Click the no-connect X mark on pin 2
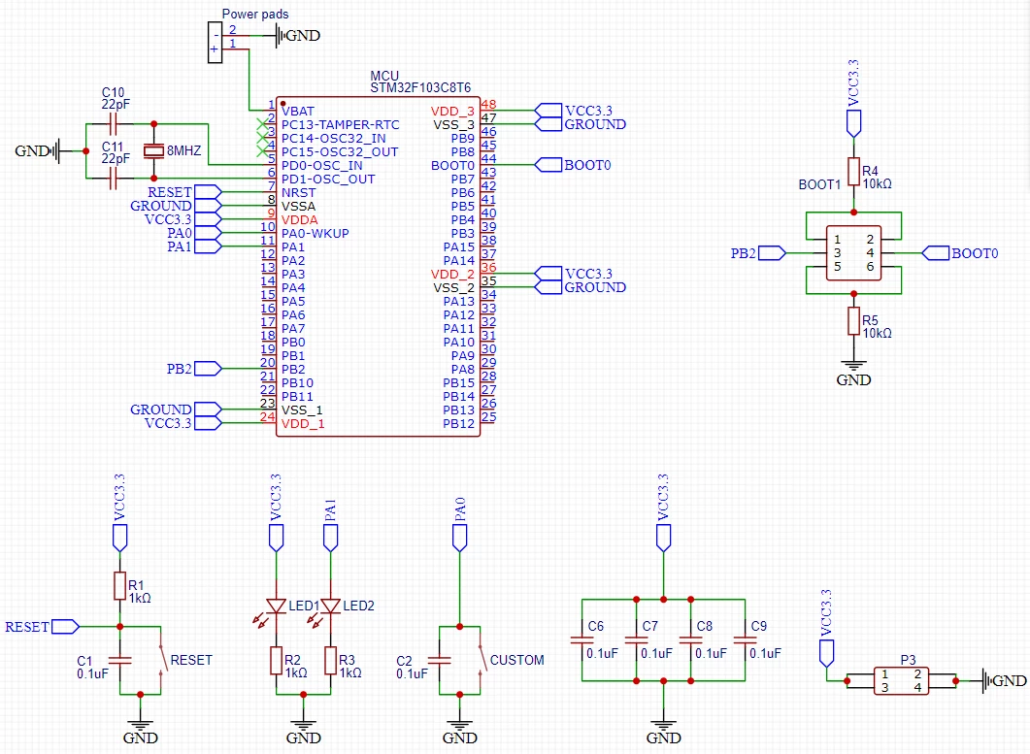 pos(261,123)
